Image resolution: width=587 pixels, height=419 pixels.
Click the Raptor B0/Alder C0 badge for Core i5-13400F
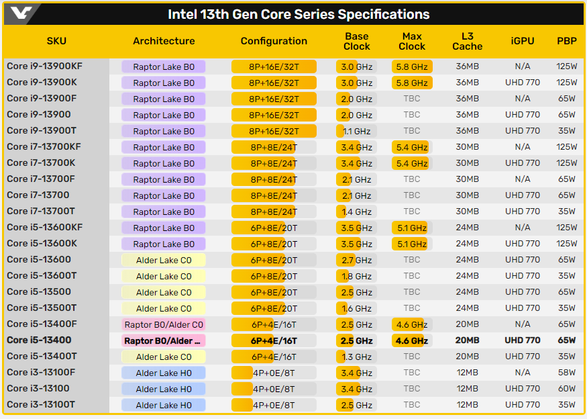[x=164, y=325]
